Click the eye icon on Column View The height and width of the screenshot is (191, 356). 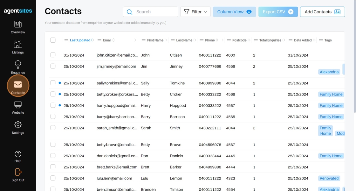tap(249, 12)
